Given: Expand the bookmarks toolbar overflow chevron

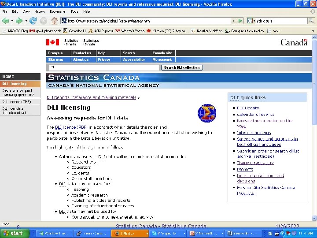Looking at the screenshot, I should (x=313, y=31).
